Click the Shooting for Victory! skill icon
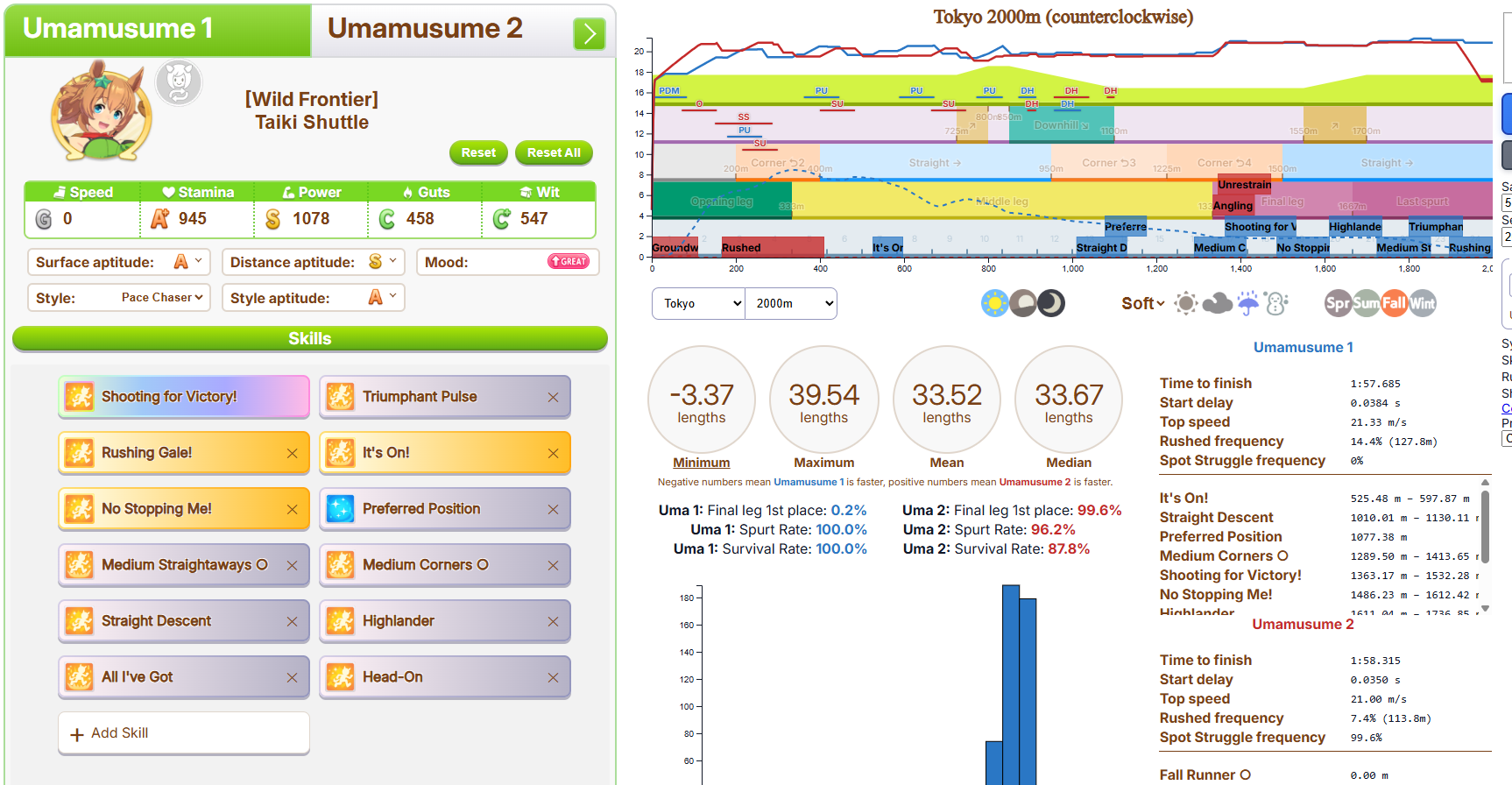Image resolution: width=1512 pixels, height=785 pixels. pos(79,397)
